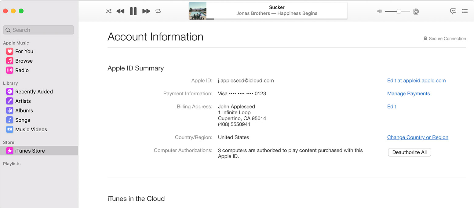Open the AirPlay output menu
The image size is (474, 208).
click(x=416, y=12)
